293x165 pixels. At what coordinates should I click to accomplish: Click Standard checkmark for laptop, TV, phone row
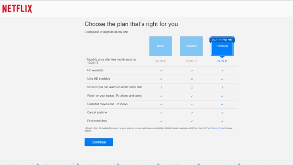coord(192,96)
